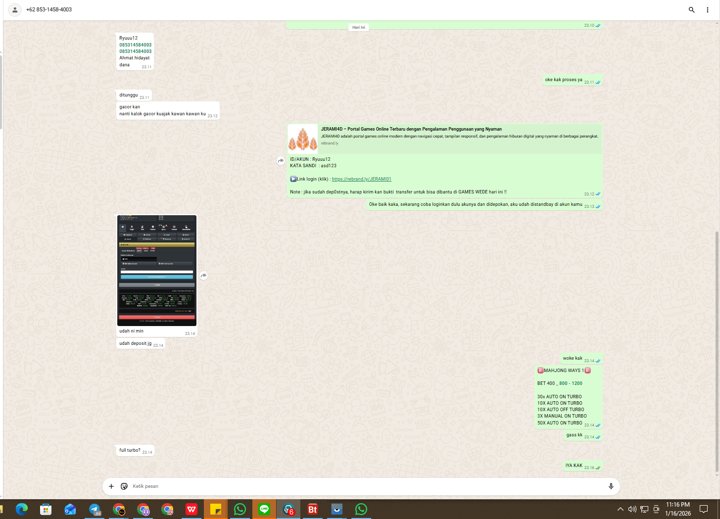This screenshot has width=720, height=519.
Task: Select the 'gacor kan' message bubble
Action: (x=168, y=111)
